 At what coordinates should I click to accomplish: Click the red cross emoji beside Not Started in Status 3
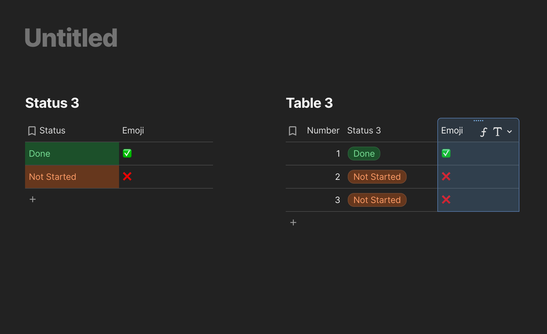(x=127, y=176)
